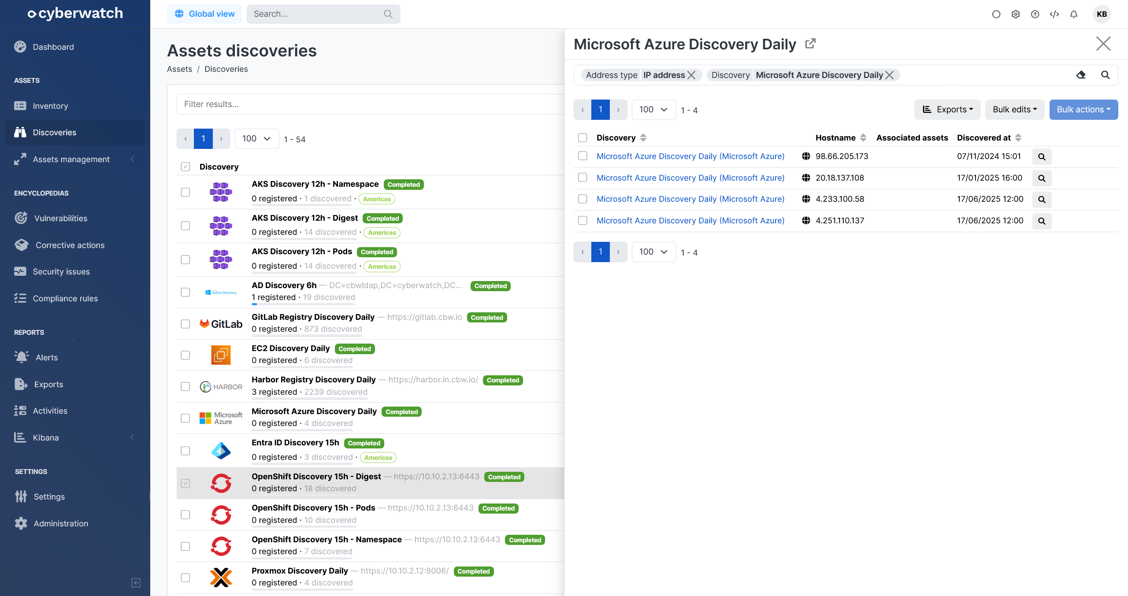The width and height of the screenshot is (1128, 596).
Task: Check Microsoft Azure Discovery Daily checkbox
Action: click(x=186, y=418)
